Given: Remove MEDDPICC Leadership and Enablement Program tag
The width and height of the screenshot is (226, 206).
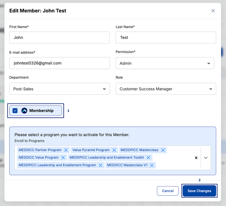Looking at the screenshot, I should [x=101, y=165].
